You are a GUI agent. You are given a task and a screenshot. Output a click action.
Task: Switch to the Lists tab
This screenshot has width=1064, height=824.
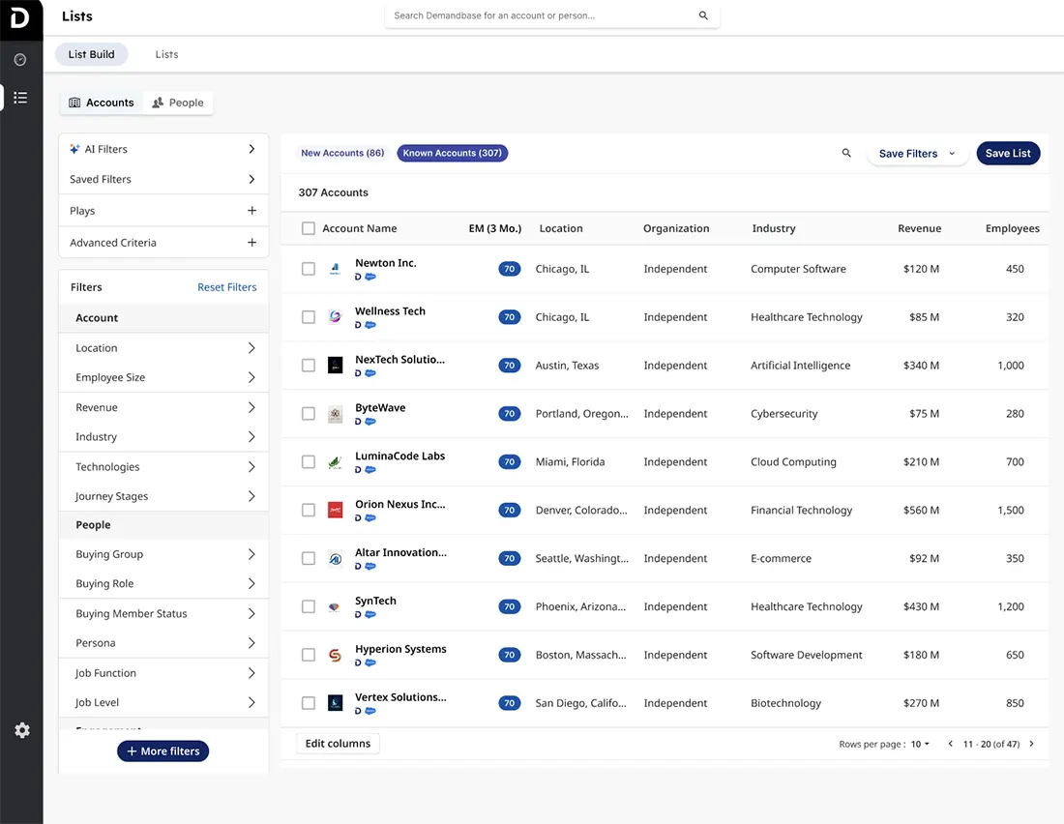click(166, 54)
